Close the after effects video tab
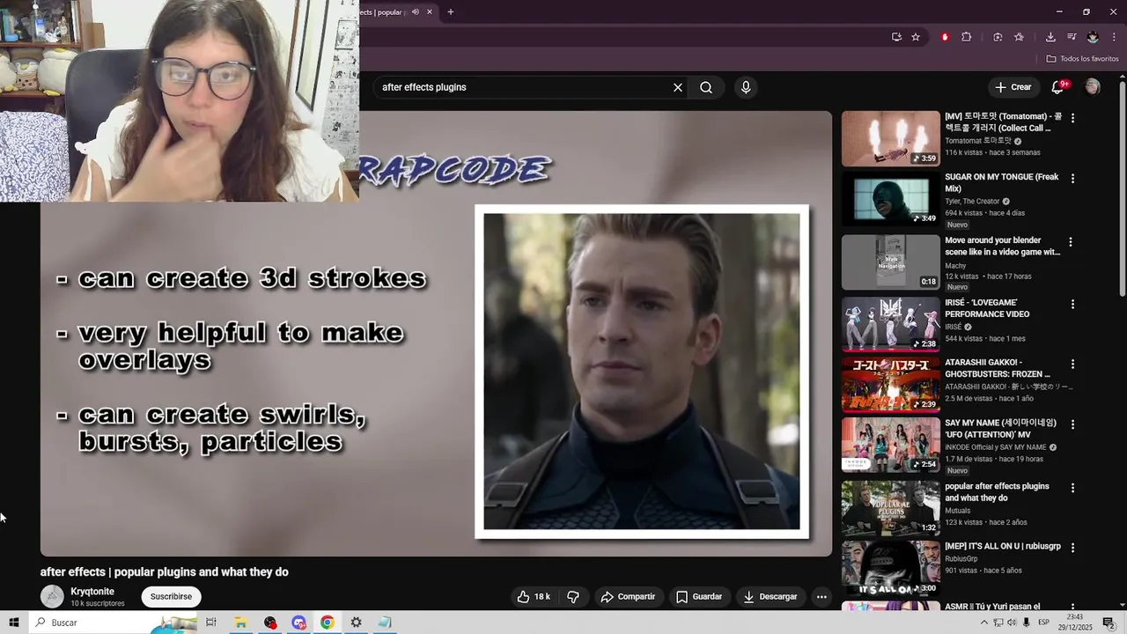 click(x=430, y=12)
